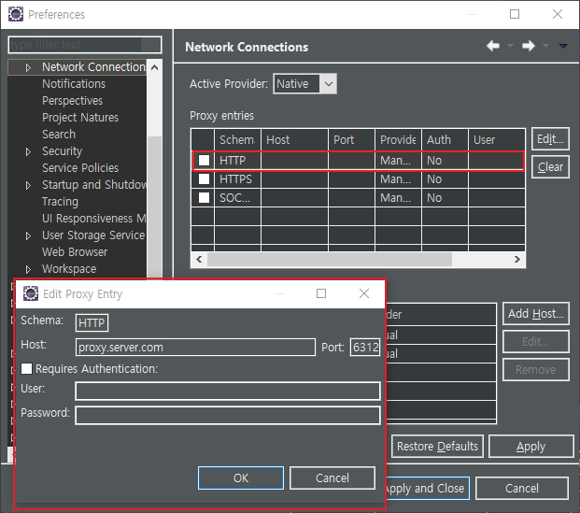Image resolution: width=580 pixels, height=513 pixels.
Task: Click the type filter text box
Action: [85, 45]
